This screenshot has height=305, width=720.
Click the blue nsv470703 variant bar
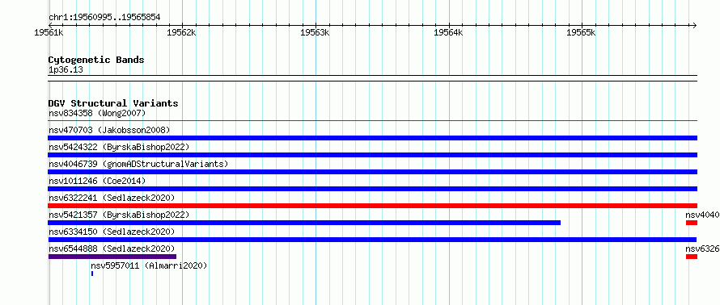[x=372, y=138]
